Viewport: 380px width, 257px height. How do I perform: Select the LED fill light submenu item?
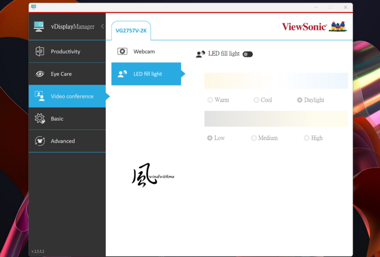[146, 74]
